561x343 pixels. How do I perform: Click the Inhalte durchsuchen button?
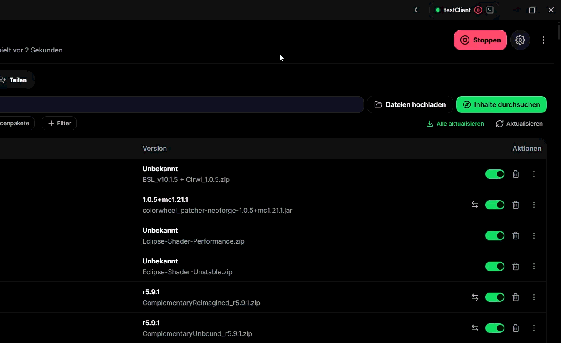click(501, 104)
